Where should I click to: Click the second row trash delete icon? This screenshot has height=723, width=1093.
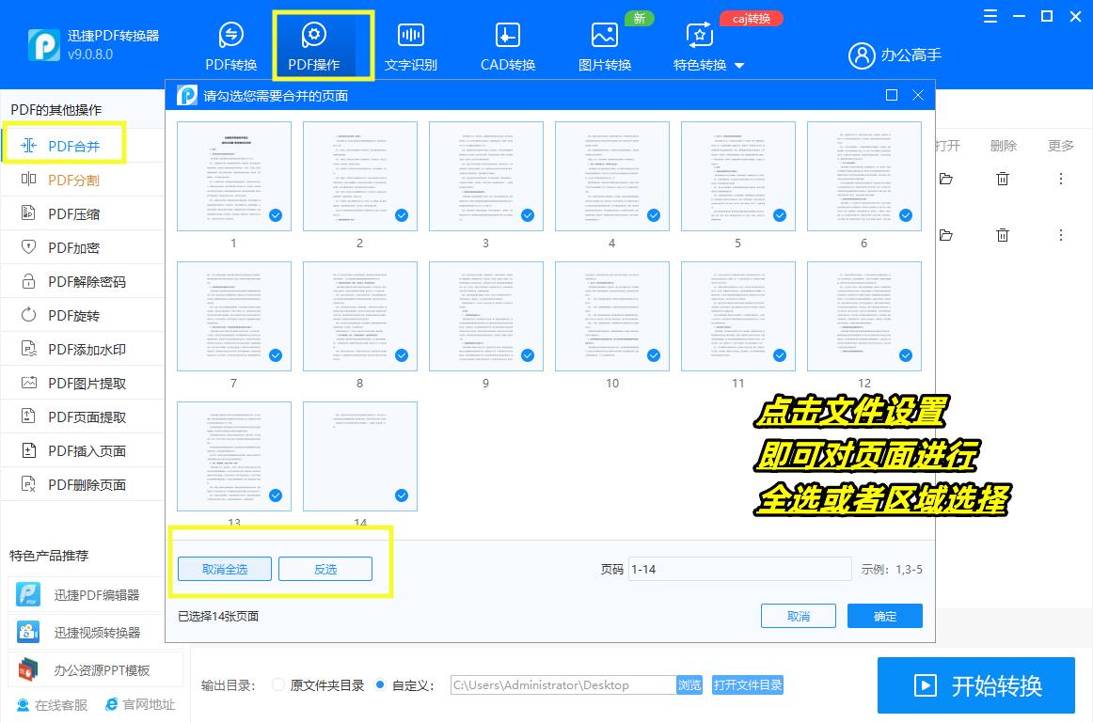coord(1003,235)
